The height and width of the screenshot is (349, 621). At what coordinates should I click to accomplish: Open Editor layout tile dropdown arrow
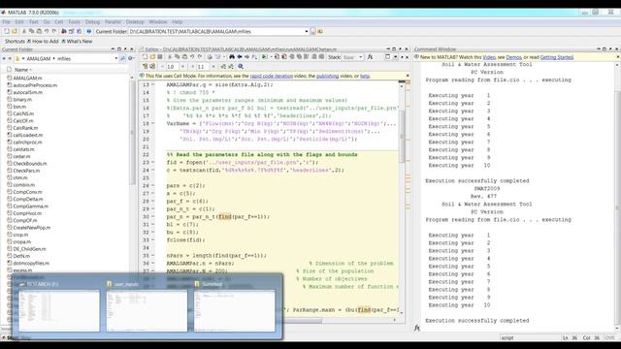coord(395,57)
